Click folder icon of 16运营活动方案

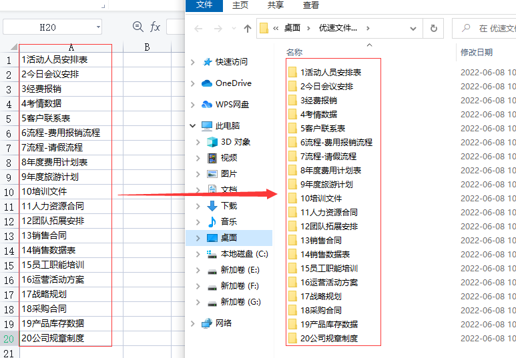click(292, 283)
